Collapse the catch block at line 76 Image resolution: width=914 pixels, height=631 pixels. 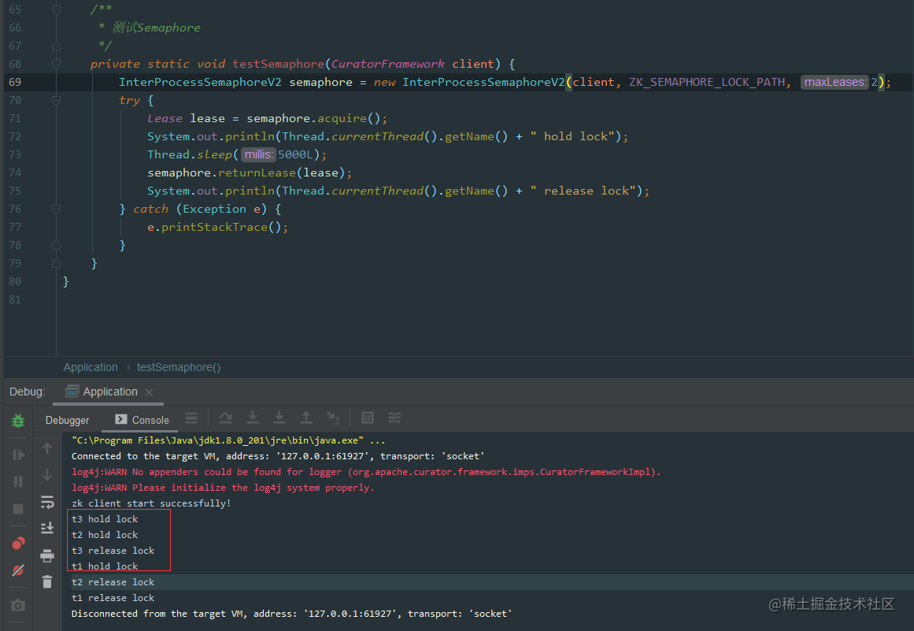coord(56,208)
